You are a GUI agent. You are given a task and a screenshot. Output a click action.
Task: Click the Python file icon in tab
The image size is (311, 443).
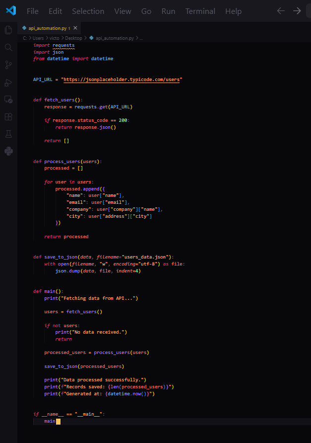point(24,28)
